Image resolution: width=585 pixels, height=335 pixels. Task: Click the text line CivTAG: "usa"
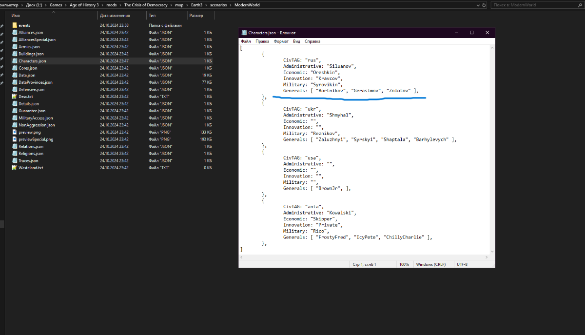point(302,158)
